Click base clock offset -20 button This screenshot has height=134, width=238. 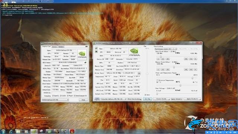[168, 59]
